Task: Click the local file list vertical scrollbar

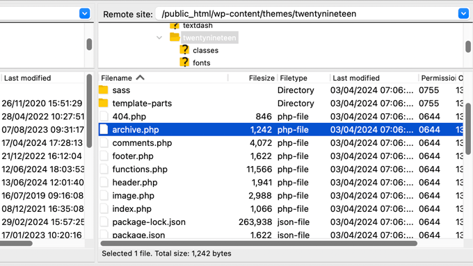Action: pos(89,110)
